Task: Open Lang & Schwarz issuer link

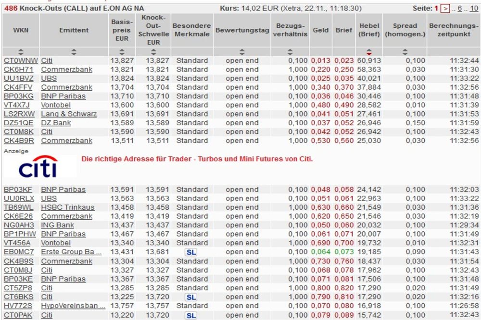Action: coord(69,114)
